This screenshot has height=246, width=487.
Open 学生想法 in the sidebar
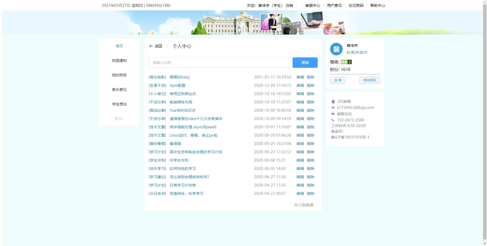[x=119, y=104]
